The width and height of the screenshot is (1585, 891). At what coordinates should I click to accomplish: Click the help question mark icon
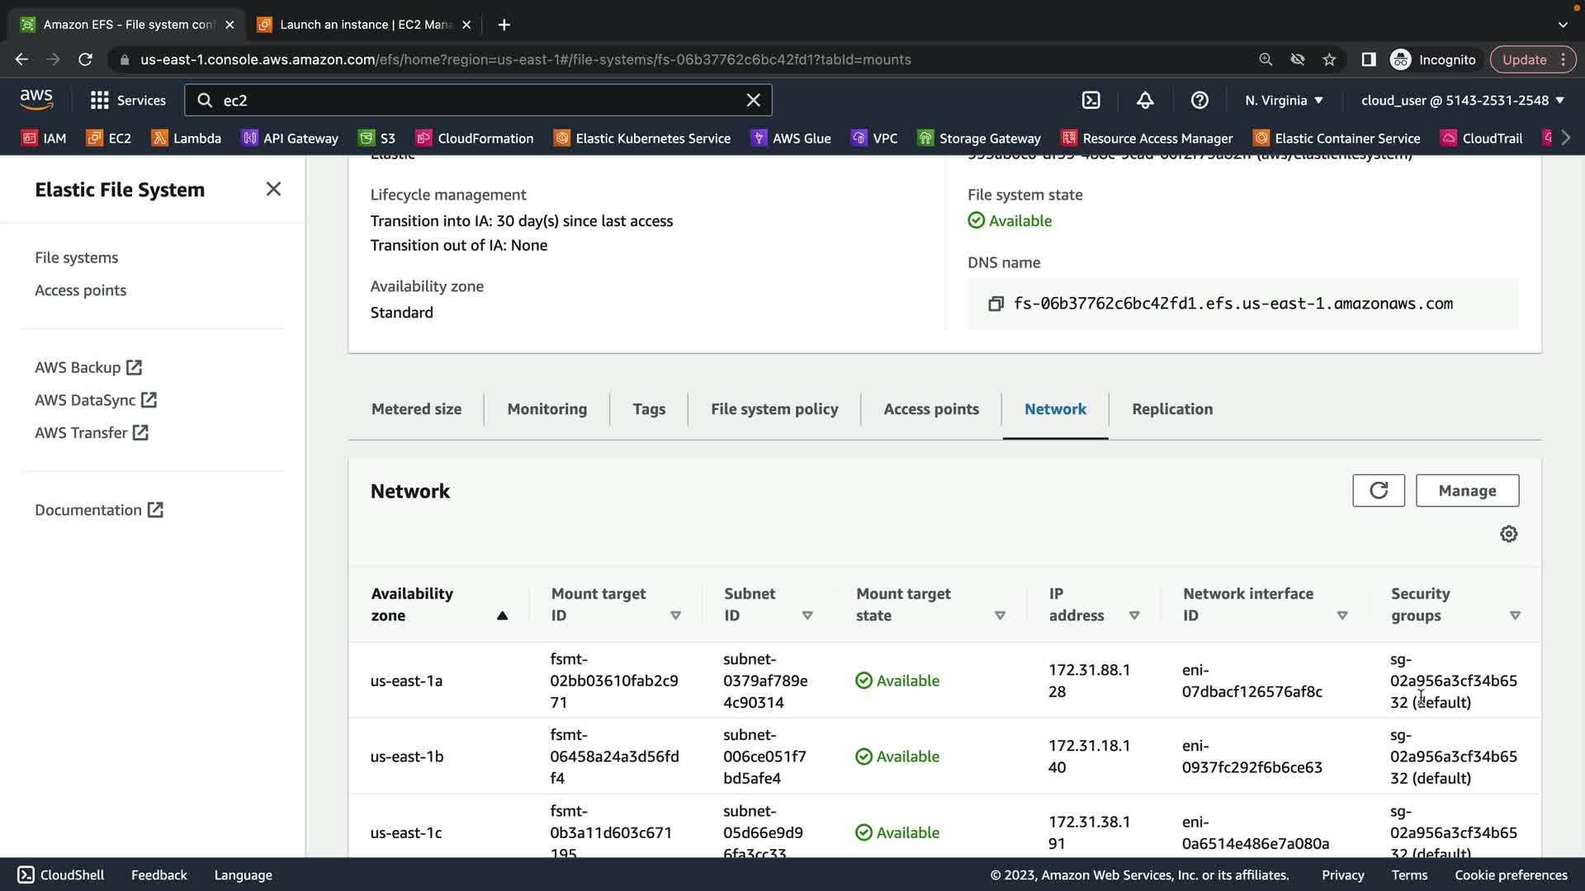tap(1199, 100)
